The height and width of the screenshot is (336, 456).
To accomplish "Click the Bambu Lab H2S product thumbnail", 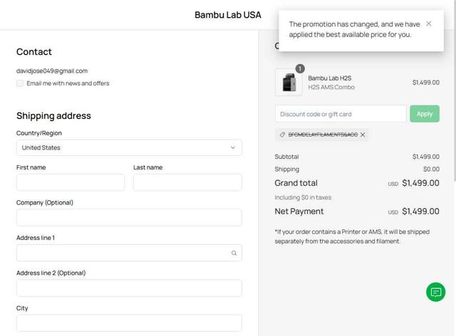I will pyautogui.click(x=289, y=83).
